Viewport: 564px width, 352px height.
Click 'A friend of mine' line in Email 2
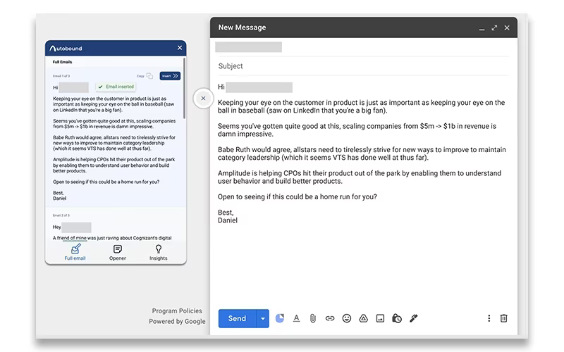click(112, 238)
